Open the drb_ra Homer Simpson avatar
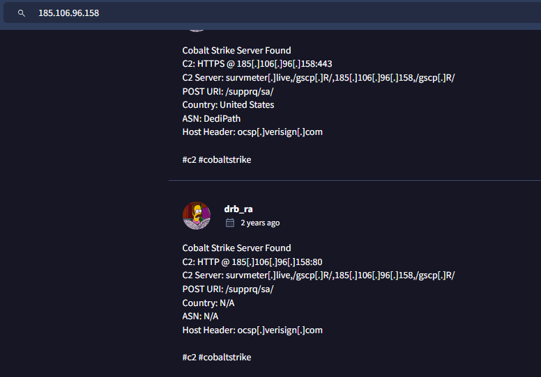541x377 pixels. (197, 216)
